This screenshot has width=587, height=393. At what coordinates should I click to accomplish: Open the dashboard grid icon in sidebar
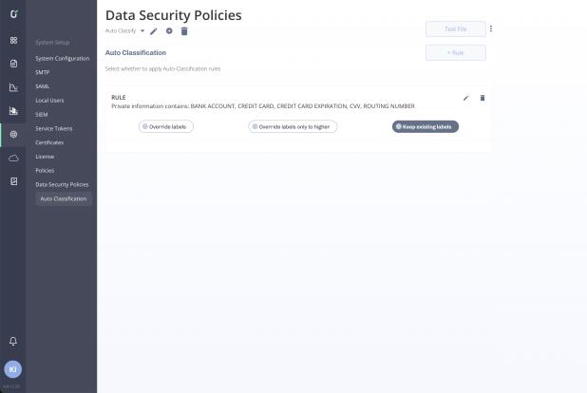point(13,41)
